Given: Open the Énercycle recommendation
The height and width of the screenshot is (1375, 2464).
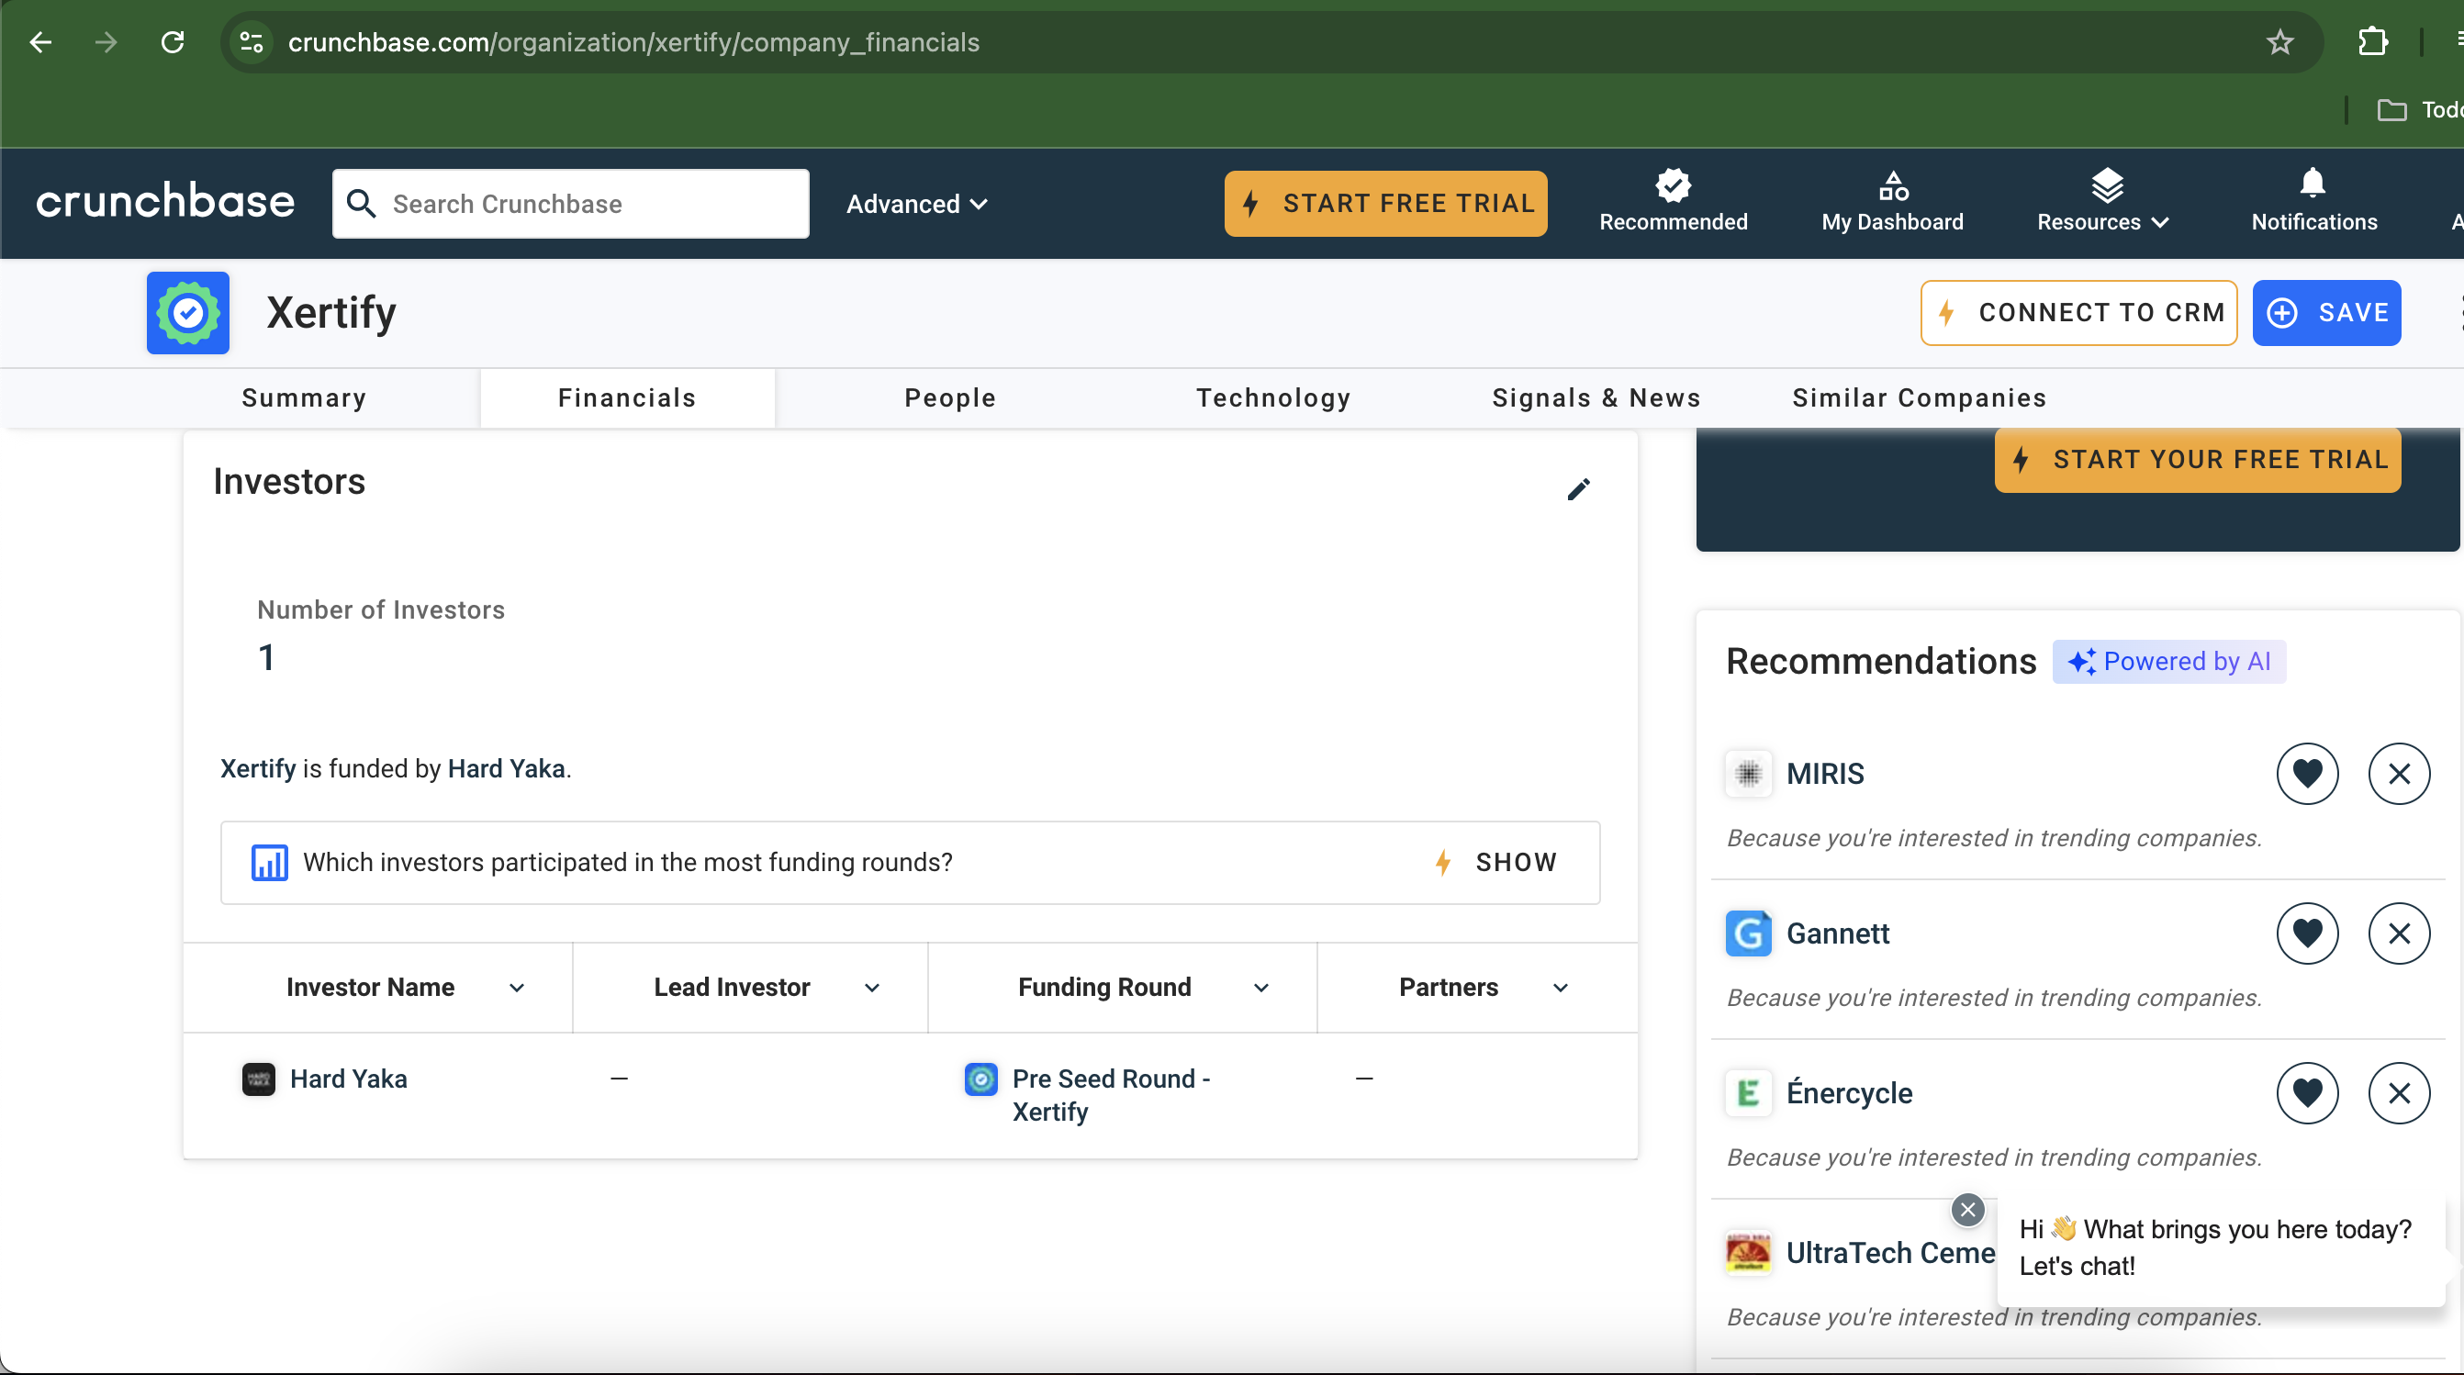Looking at the screenshot, I should click(1849, 1093).
